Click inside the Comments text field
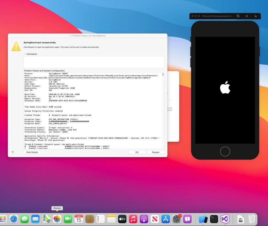The image size is (268, 226). coord(94,62)
